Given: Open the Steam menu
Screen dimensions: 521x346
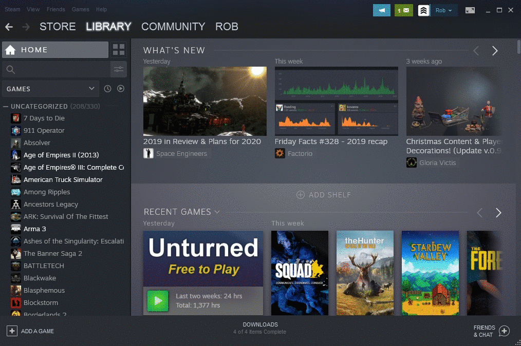Looking at the screenshot, I should pyautogui.click(x=12, y=9).
